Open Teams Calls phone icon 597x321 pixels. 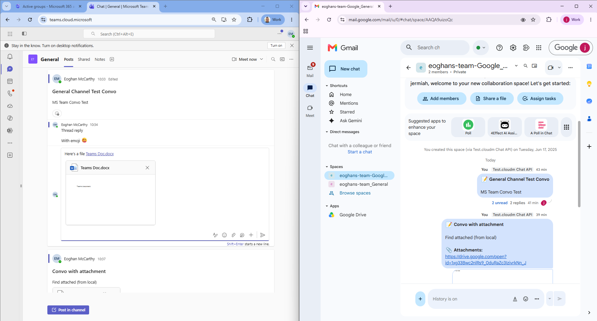(10, 93)
